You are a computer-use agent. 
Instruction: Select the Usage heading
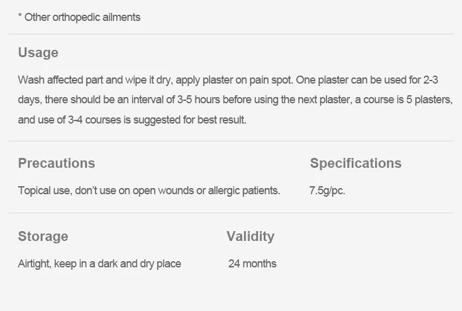point(38,53)
